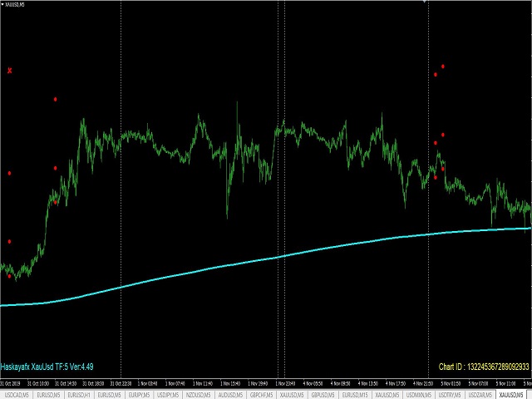The width and height of the screenshot is (532, 399).
Task: Select the red X marker on the chart
Action: tap(9, 71)
